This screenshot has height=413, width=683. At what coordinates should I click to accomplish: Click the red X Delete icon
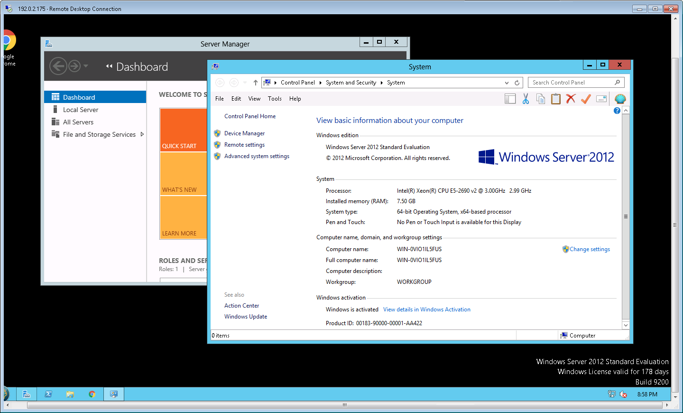[571, 99]
